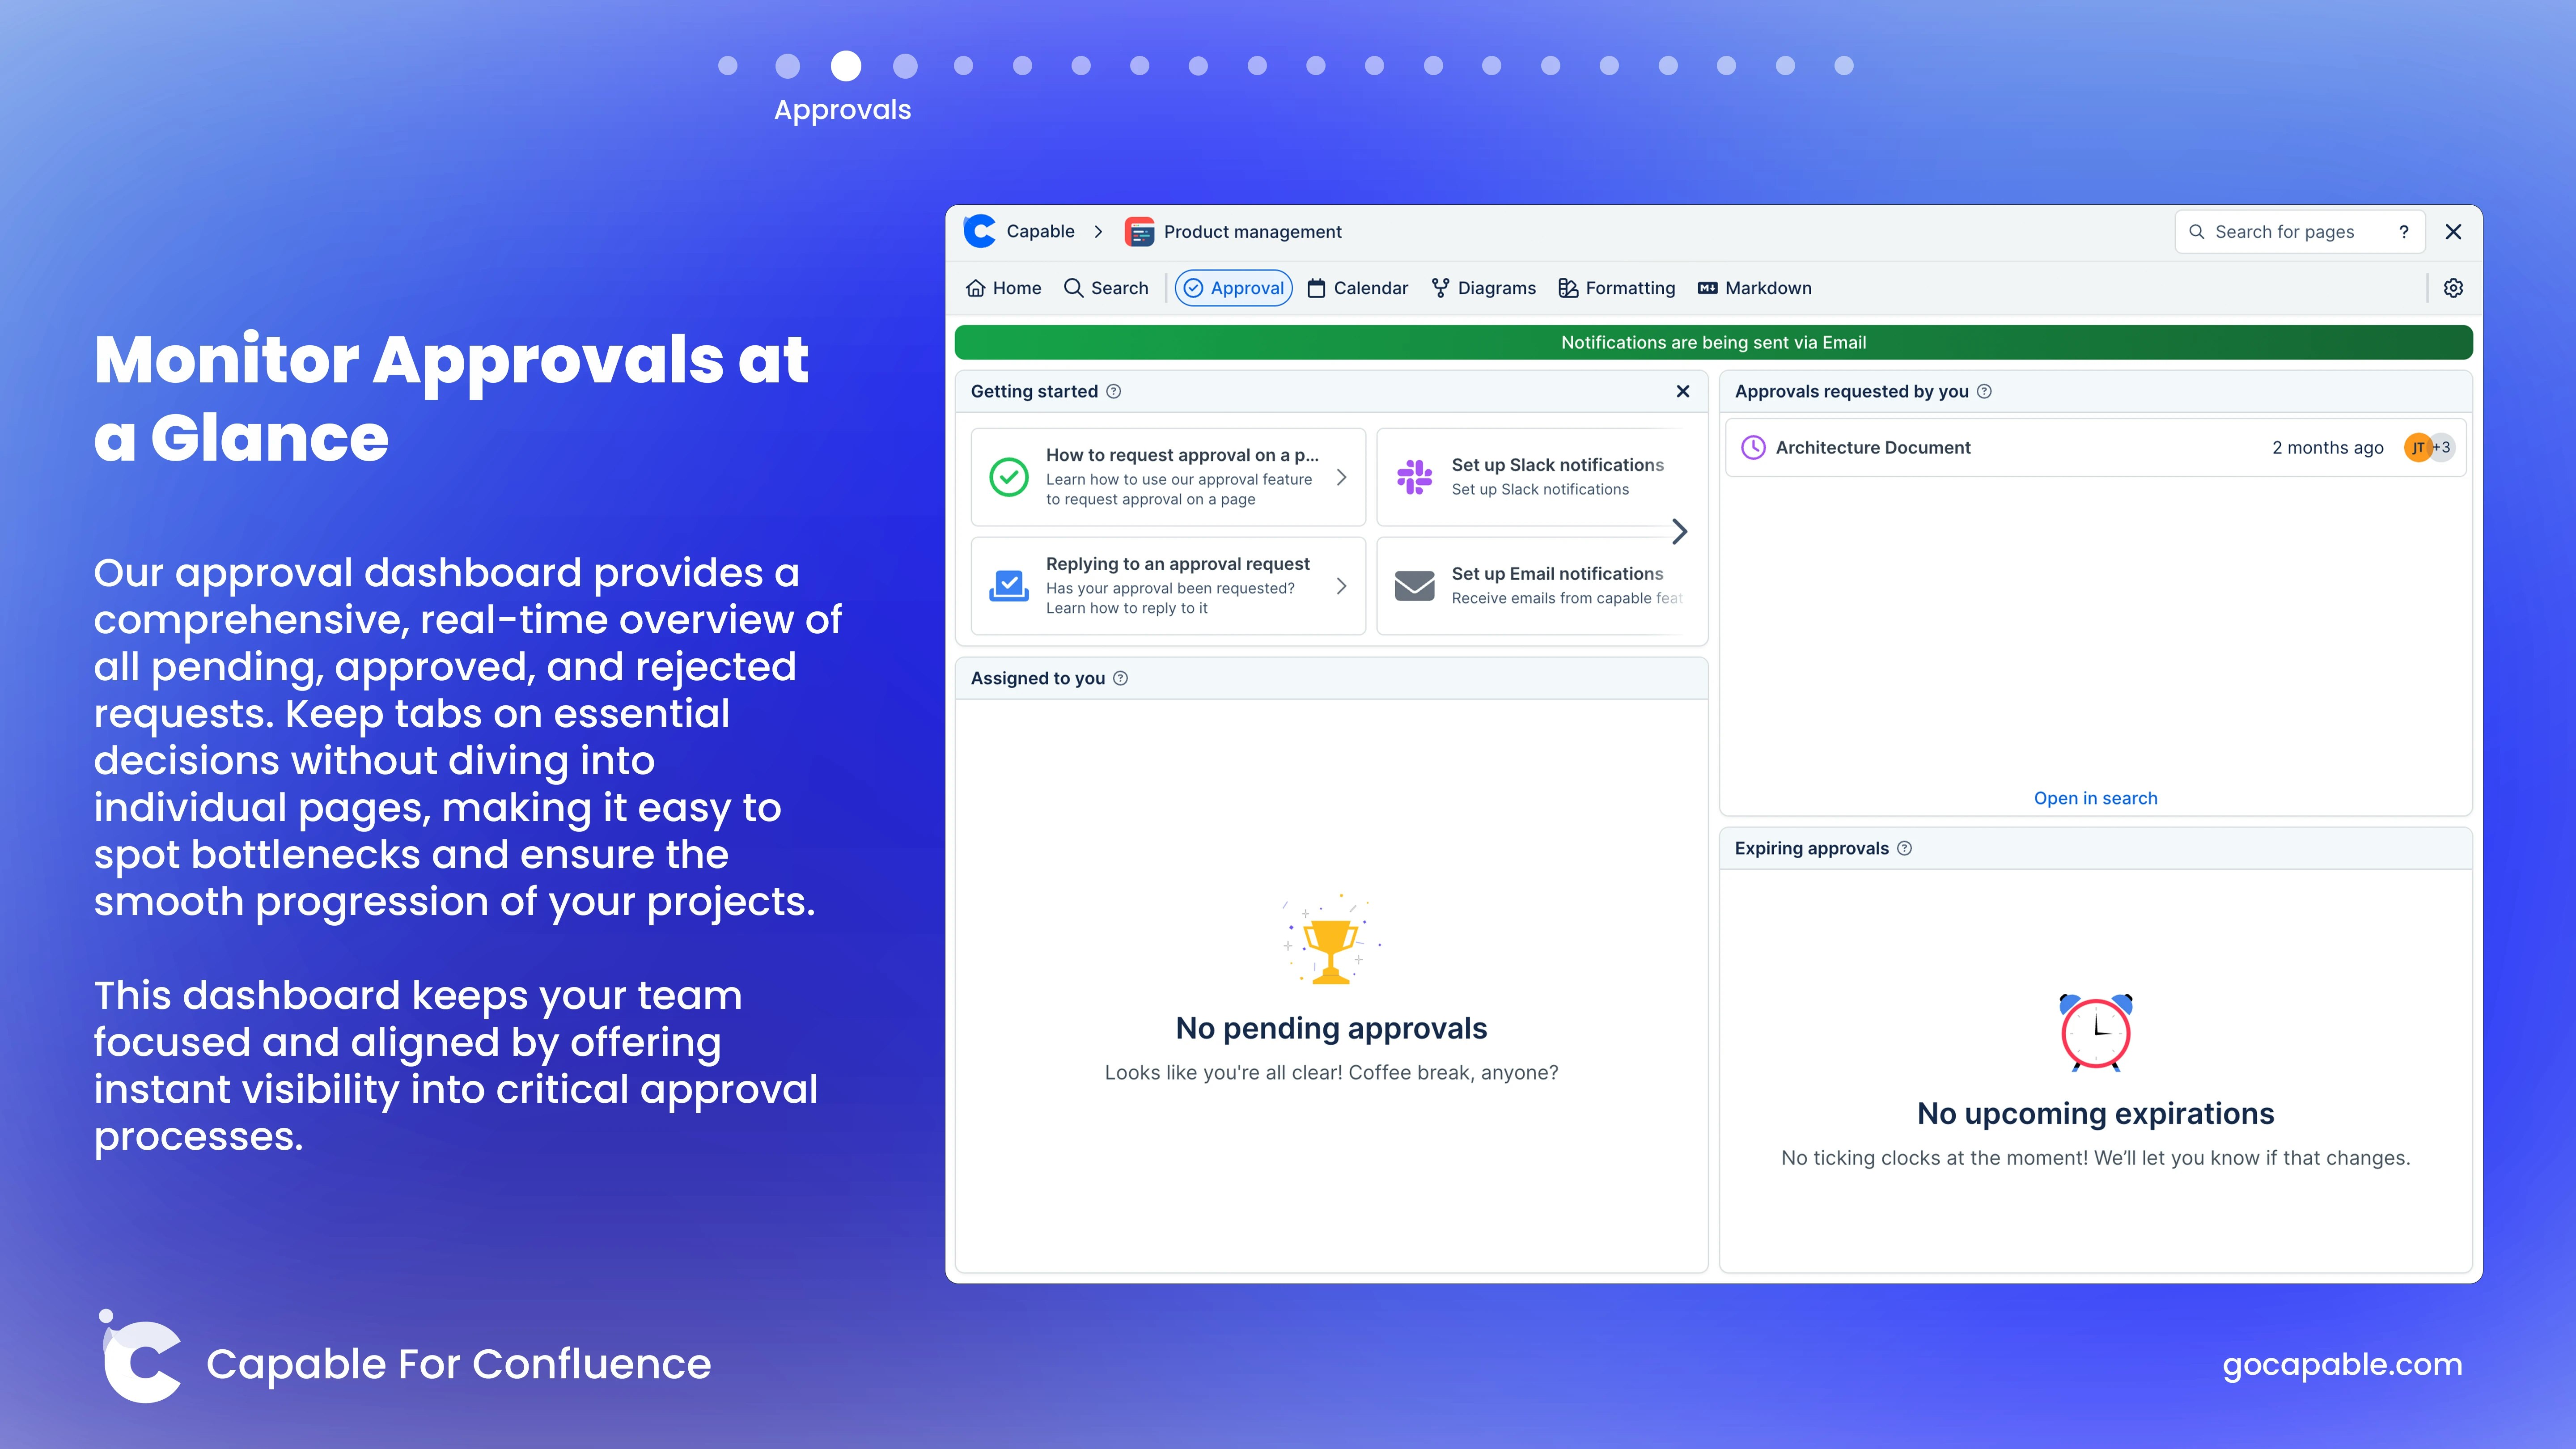Switch to the Markdown tab
Screen dimensions: 2576x1449
(1755, 288)
